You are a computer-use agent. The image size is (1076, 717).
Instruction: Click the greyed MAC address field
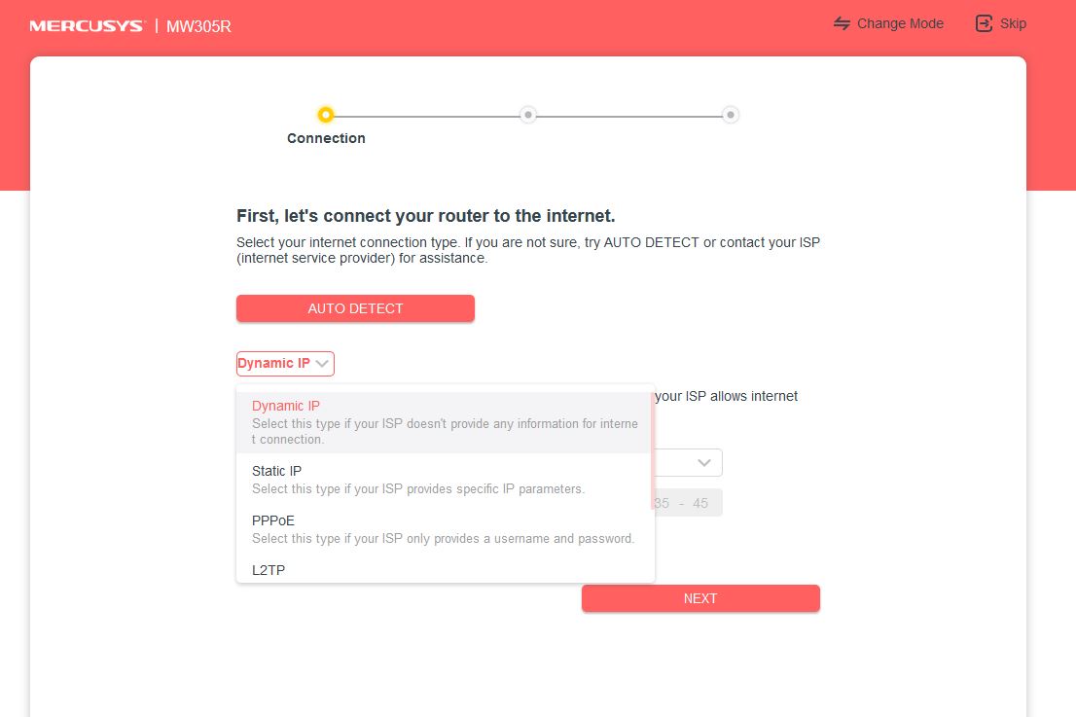click(x=688, y=503)
